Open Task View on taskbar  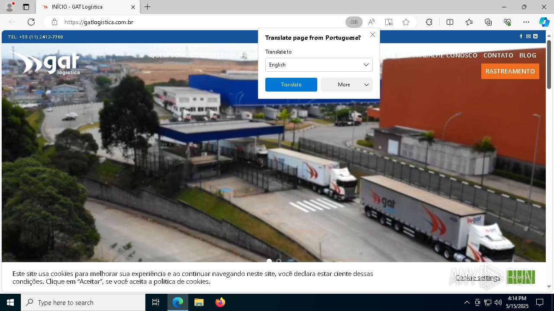tap(156, 302)
